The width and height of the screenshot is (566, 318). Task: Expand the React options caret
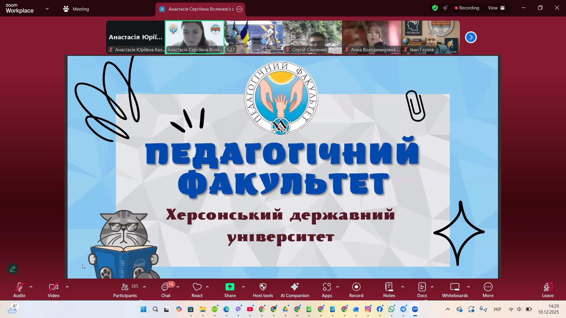(207, 287)
